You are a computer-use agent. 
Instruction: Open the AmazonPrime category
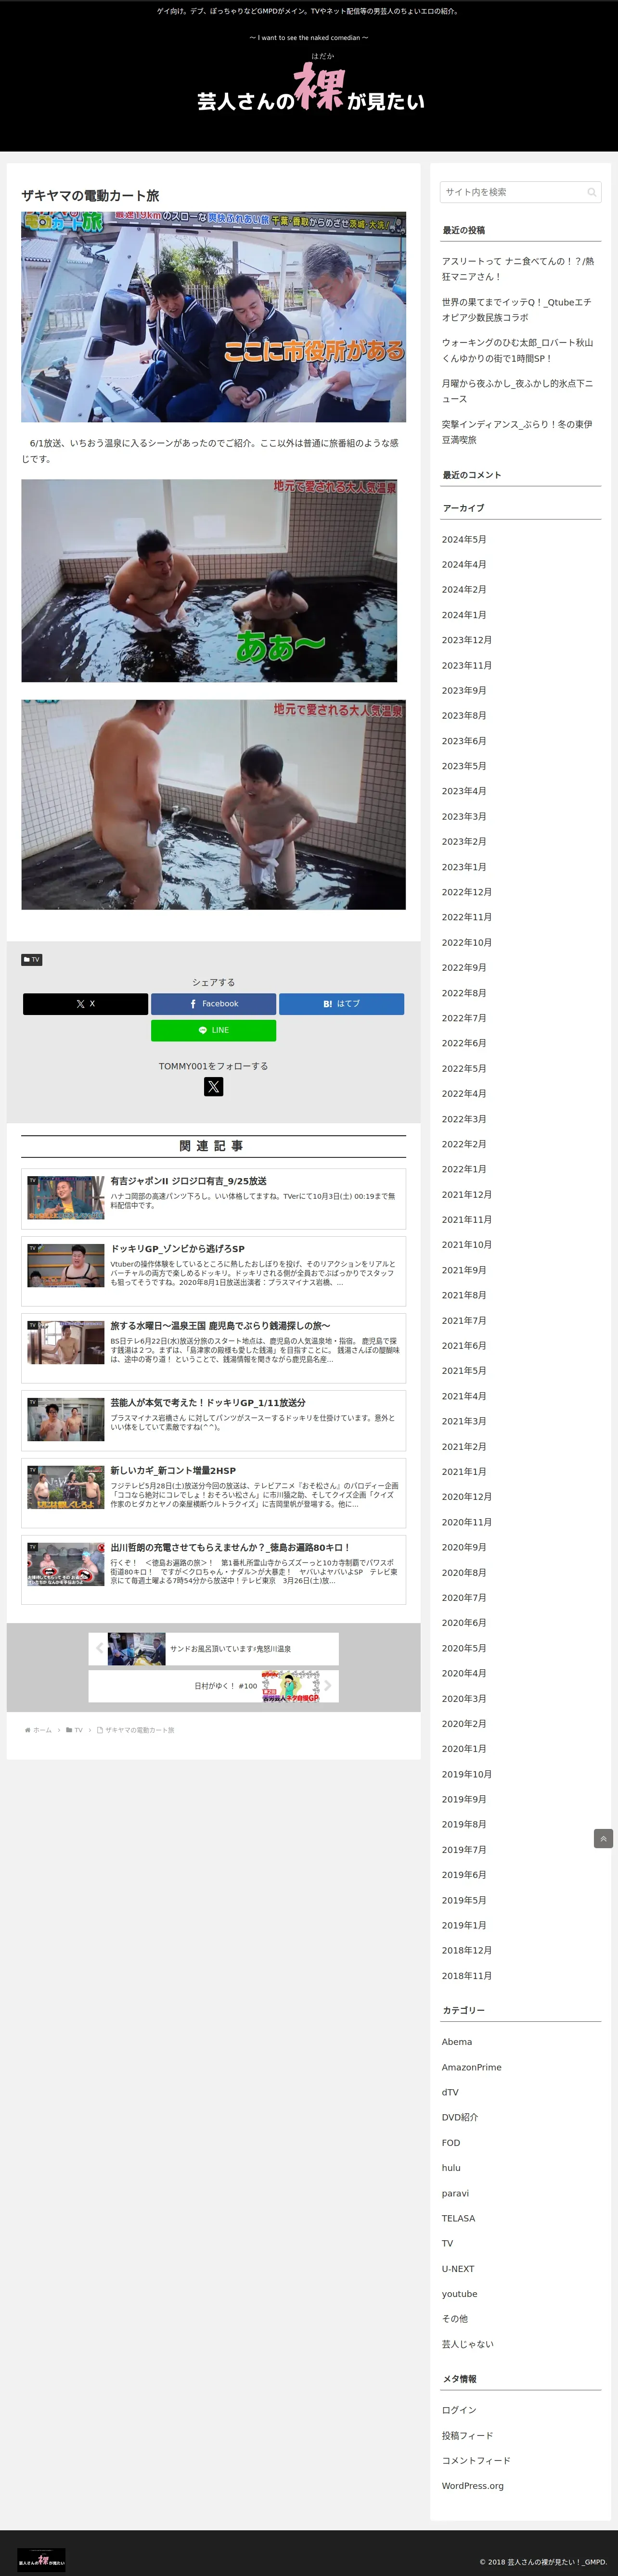point(472,2067)
